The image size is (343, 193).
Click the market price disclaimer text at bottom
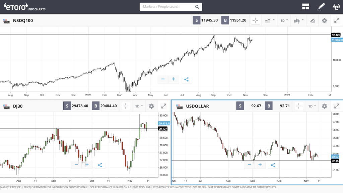138,187
